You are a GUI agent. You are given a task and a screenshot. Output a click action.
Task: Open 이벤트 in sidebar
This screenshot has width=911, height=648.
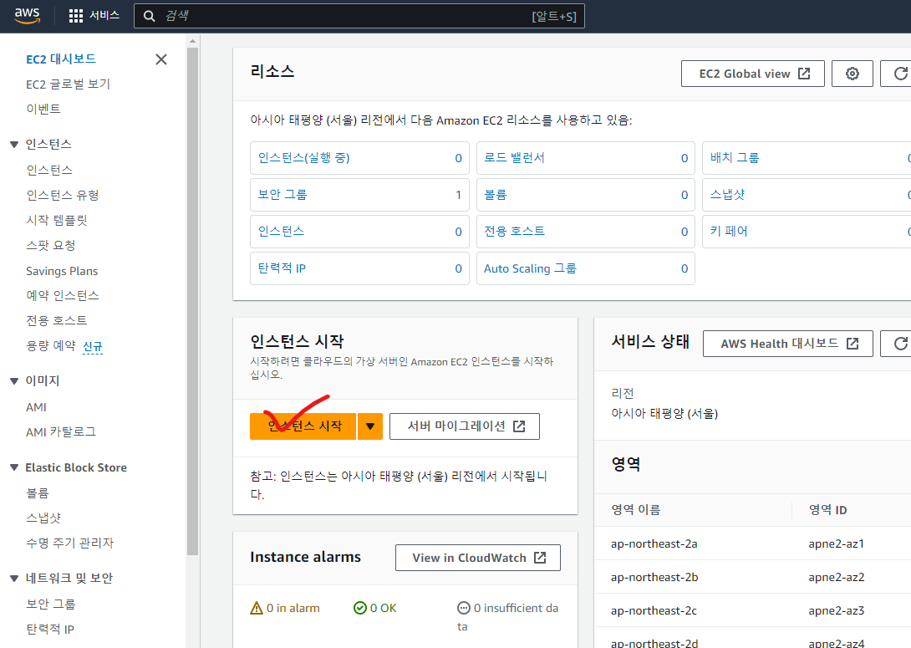pyautogui.click(x=43, y=109)
